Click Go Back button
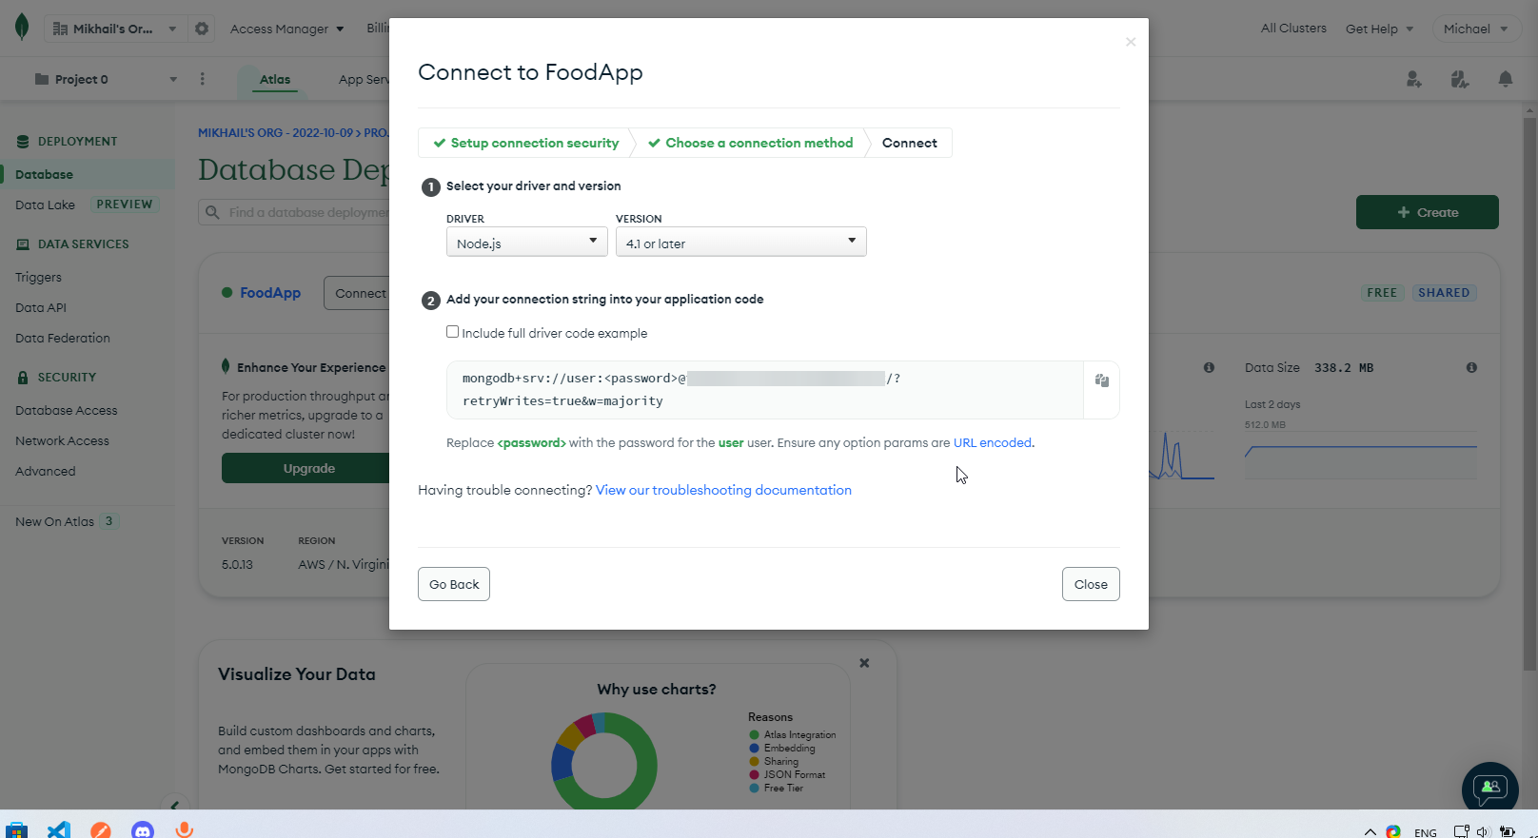1538x838 pixels. (454, 584)
